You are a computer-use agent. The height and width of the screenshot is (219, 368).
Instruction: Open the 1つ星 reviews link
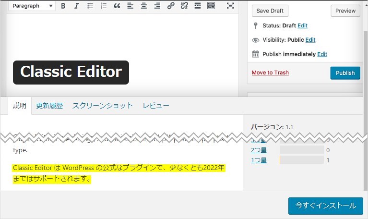pyautogui.click(x=259, y=160)
